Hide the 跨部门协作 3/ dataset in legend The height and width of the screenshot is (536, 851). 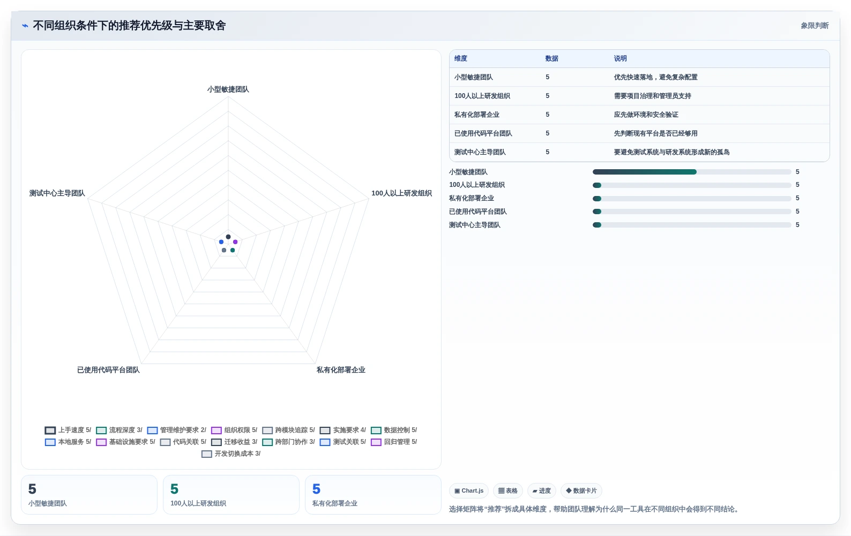click(288, 442)
